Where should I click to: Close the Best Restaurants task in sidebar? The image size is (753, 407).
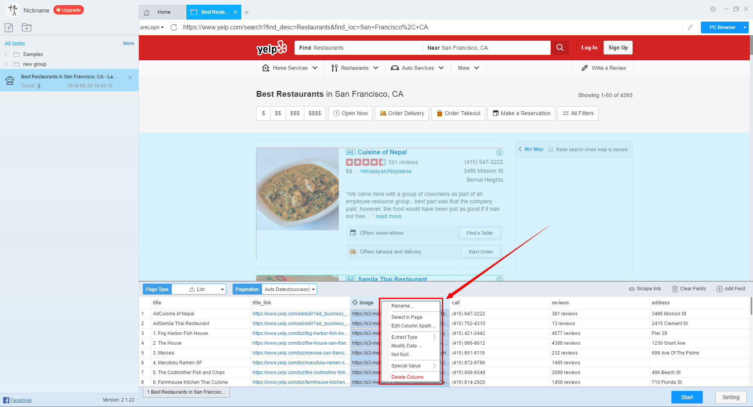130,78
